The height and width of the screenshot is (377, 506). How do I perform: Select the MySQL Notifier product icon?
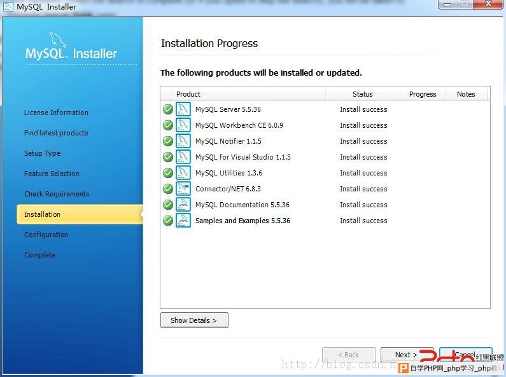tap(183, 141)
